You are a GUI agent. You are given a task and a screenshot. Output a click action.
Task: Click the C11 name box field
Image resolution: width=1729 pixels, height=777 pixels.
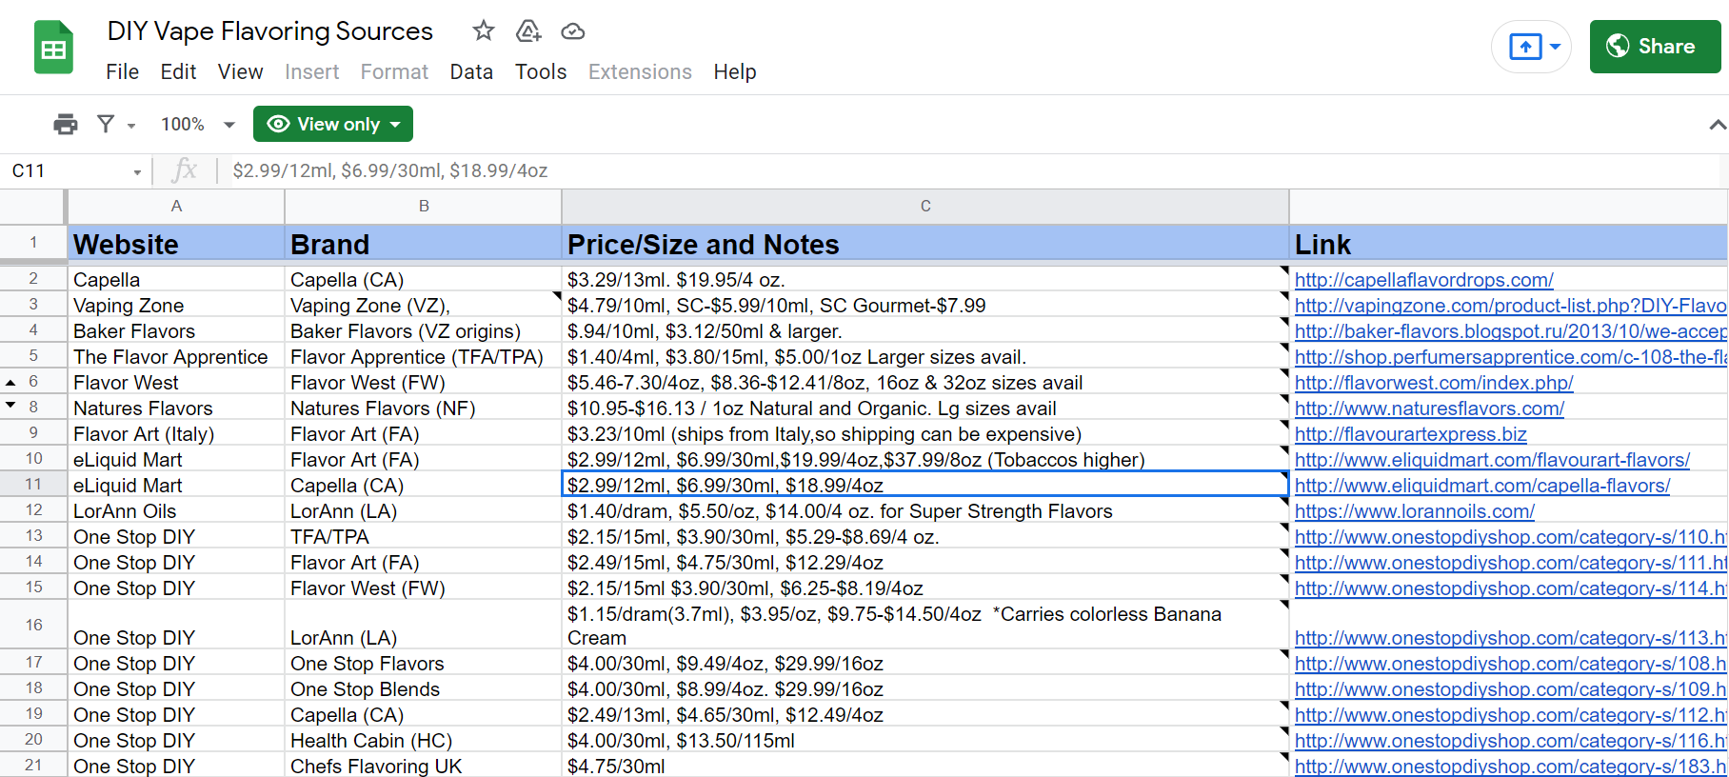(x=67, y=171)
